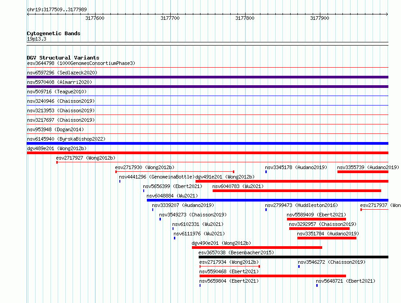
Task: Click the nsv6111976 Wu2021 blue marker
Action: pyautogui.click(x=175, y=238)
